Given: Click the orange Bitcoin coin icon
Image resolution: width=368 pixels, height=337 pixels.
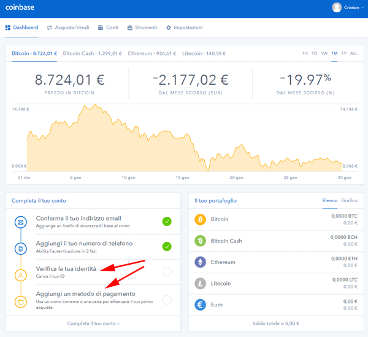Looking at the screenshot, I should coord(200,219).
